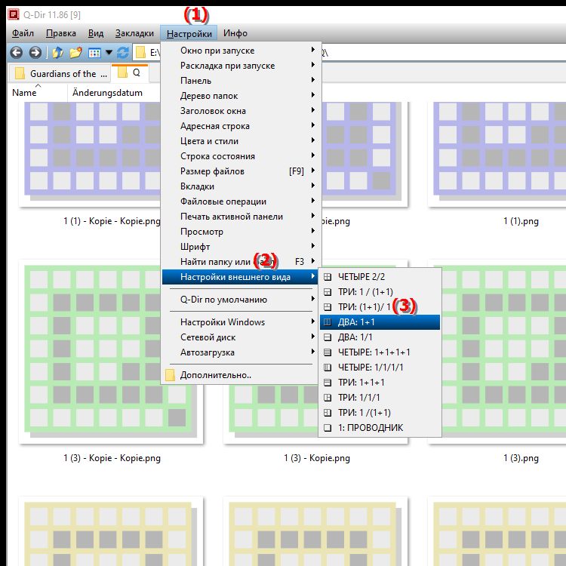Open Шрифт submenu

(x=241, y=247)
